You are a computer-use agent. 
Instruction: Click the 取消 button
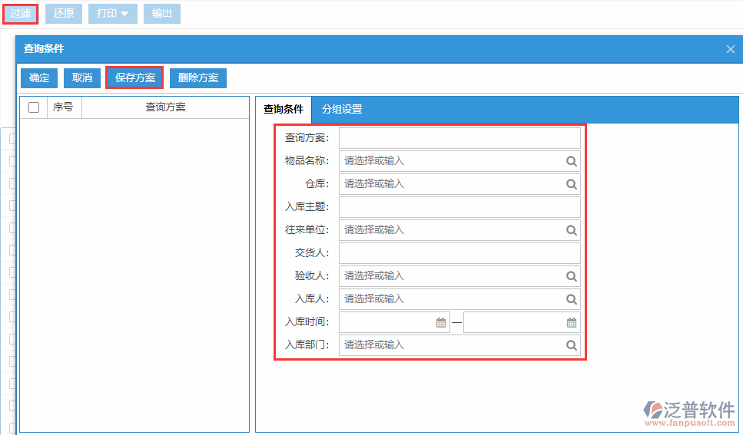click(82, 78)
